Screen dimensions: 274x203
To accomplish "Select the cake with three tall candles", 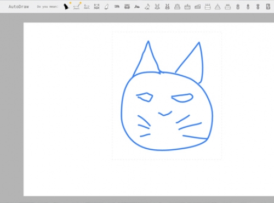I will click(x=208, y=7).
